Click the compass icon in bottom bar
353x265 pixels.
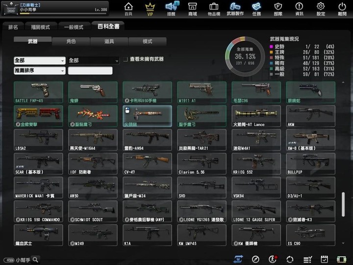(x=255, y=259)
